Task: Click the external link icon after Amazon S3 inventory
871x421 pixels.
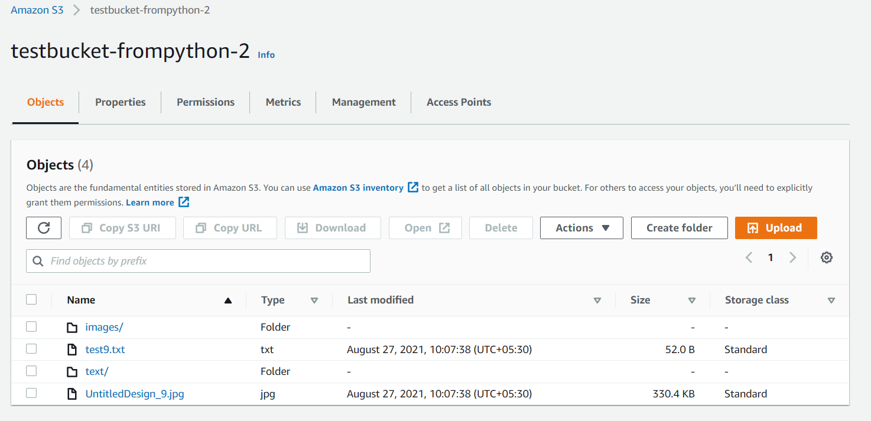Action: 412,187
